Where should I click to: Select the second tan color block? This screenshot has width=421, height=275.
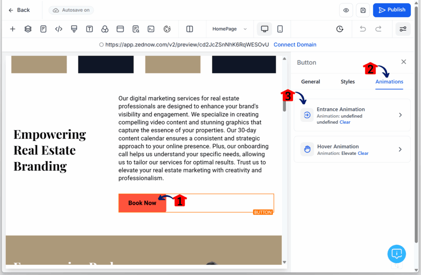173,64
